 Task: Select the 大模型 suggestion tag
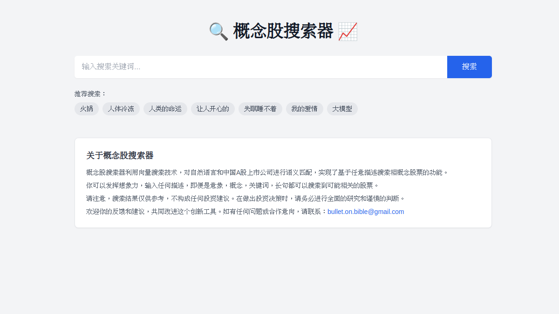(x=342, y=109)
